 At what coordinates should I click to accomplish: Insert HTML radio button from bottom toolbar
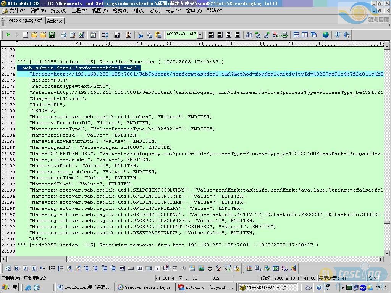pos(183,269)
